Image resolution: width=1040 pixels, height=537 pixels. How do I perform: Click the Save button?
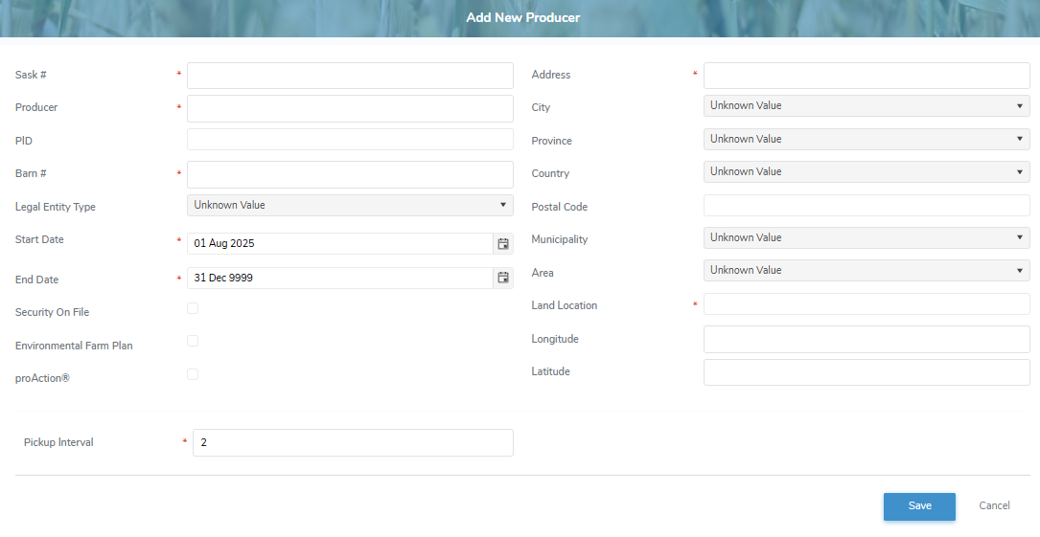[919, 506]
